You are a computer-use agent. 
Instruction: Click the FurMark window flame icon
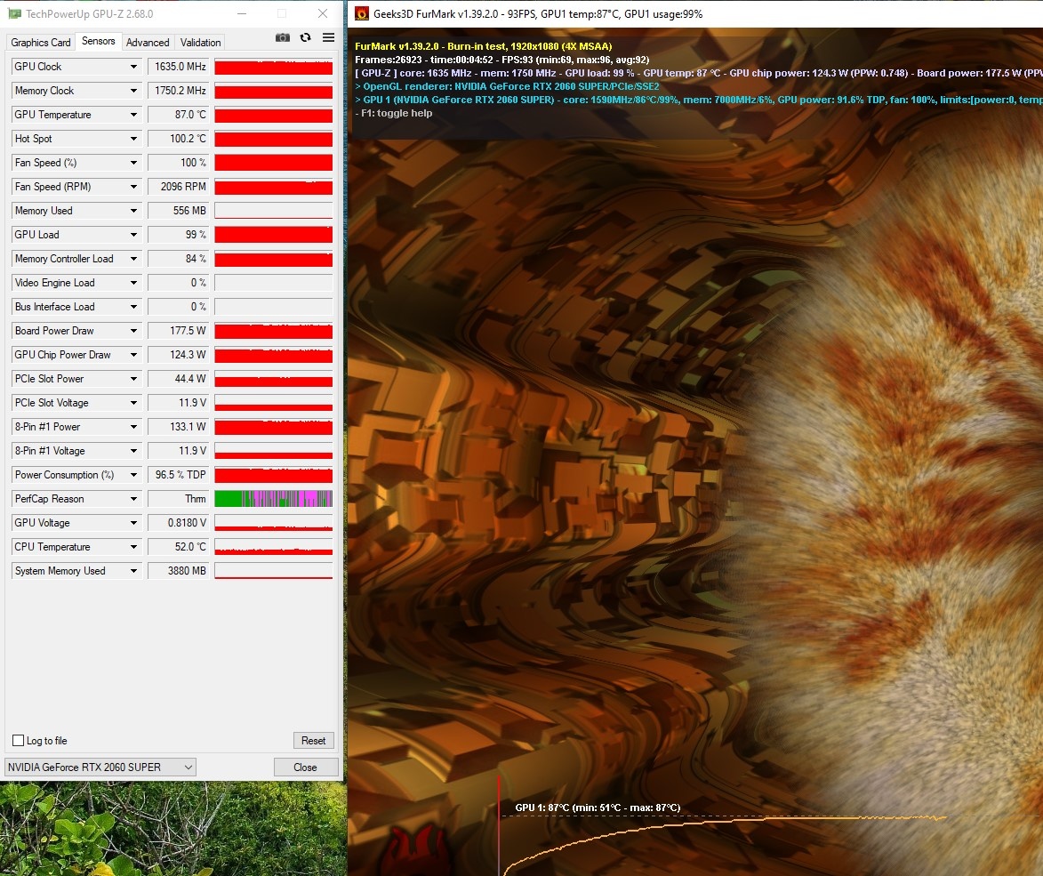[x=362, y=13]
